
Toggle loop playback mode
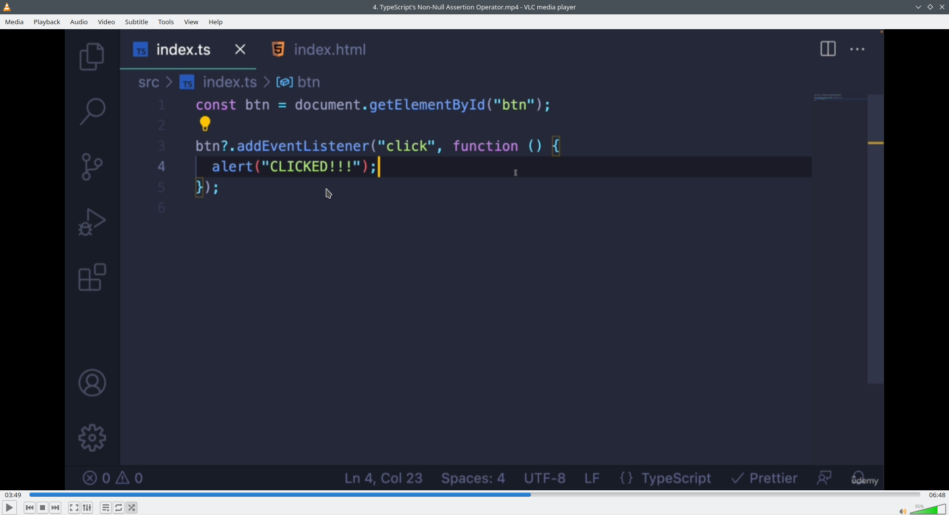point(119,508)
